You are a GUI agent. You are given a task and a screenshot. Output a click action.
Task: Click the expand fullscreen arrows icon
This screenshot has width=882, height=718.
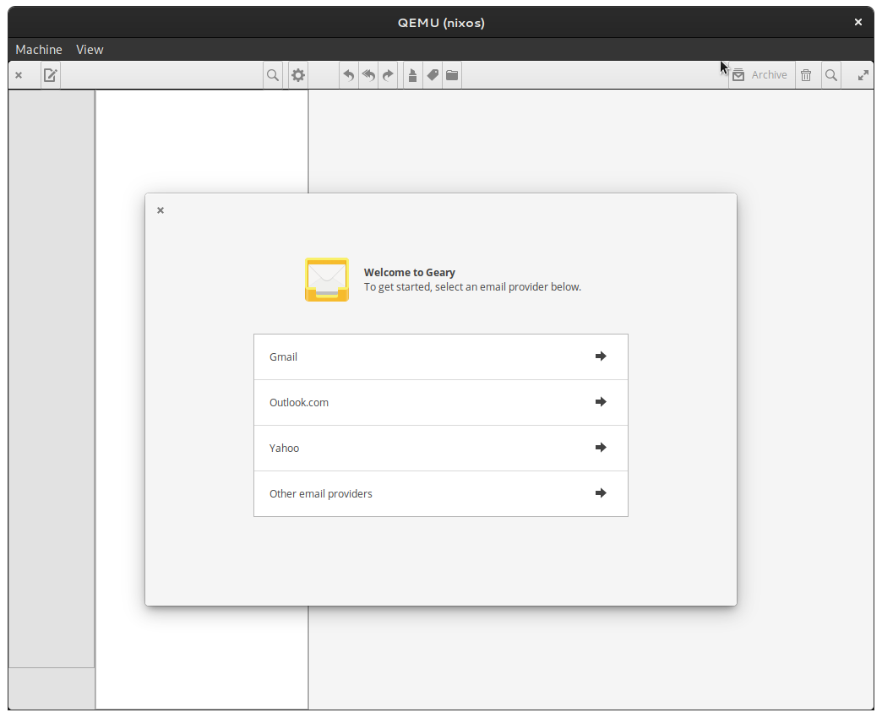pyautogui.click(x=863, y=75)
